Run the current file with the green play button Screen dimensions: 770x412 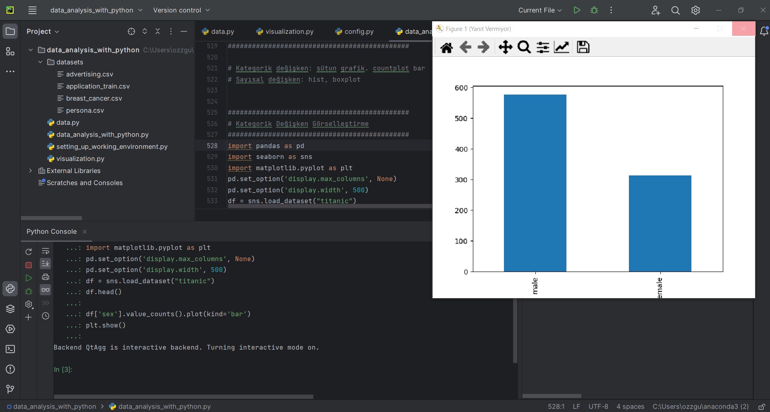[577, 10]
